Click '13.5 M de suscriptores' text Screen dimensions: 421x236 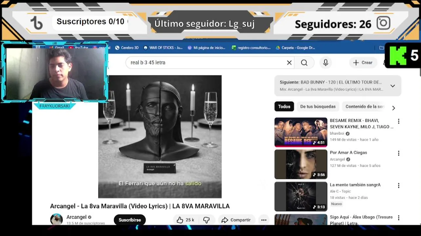pyautogui.click(x=86, y=223)
